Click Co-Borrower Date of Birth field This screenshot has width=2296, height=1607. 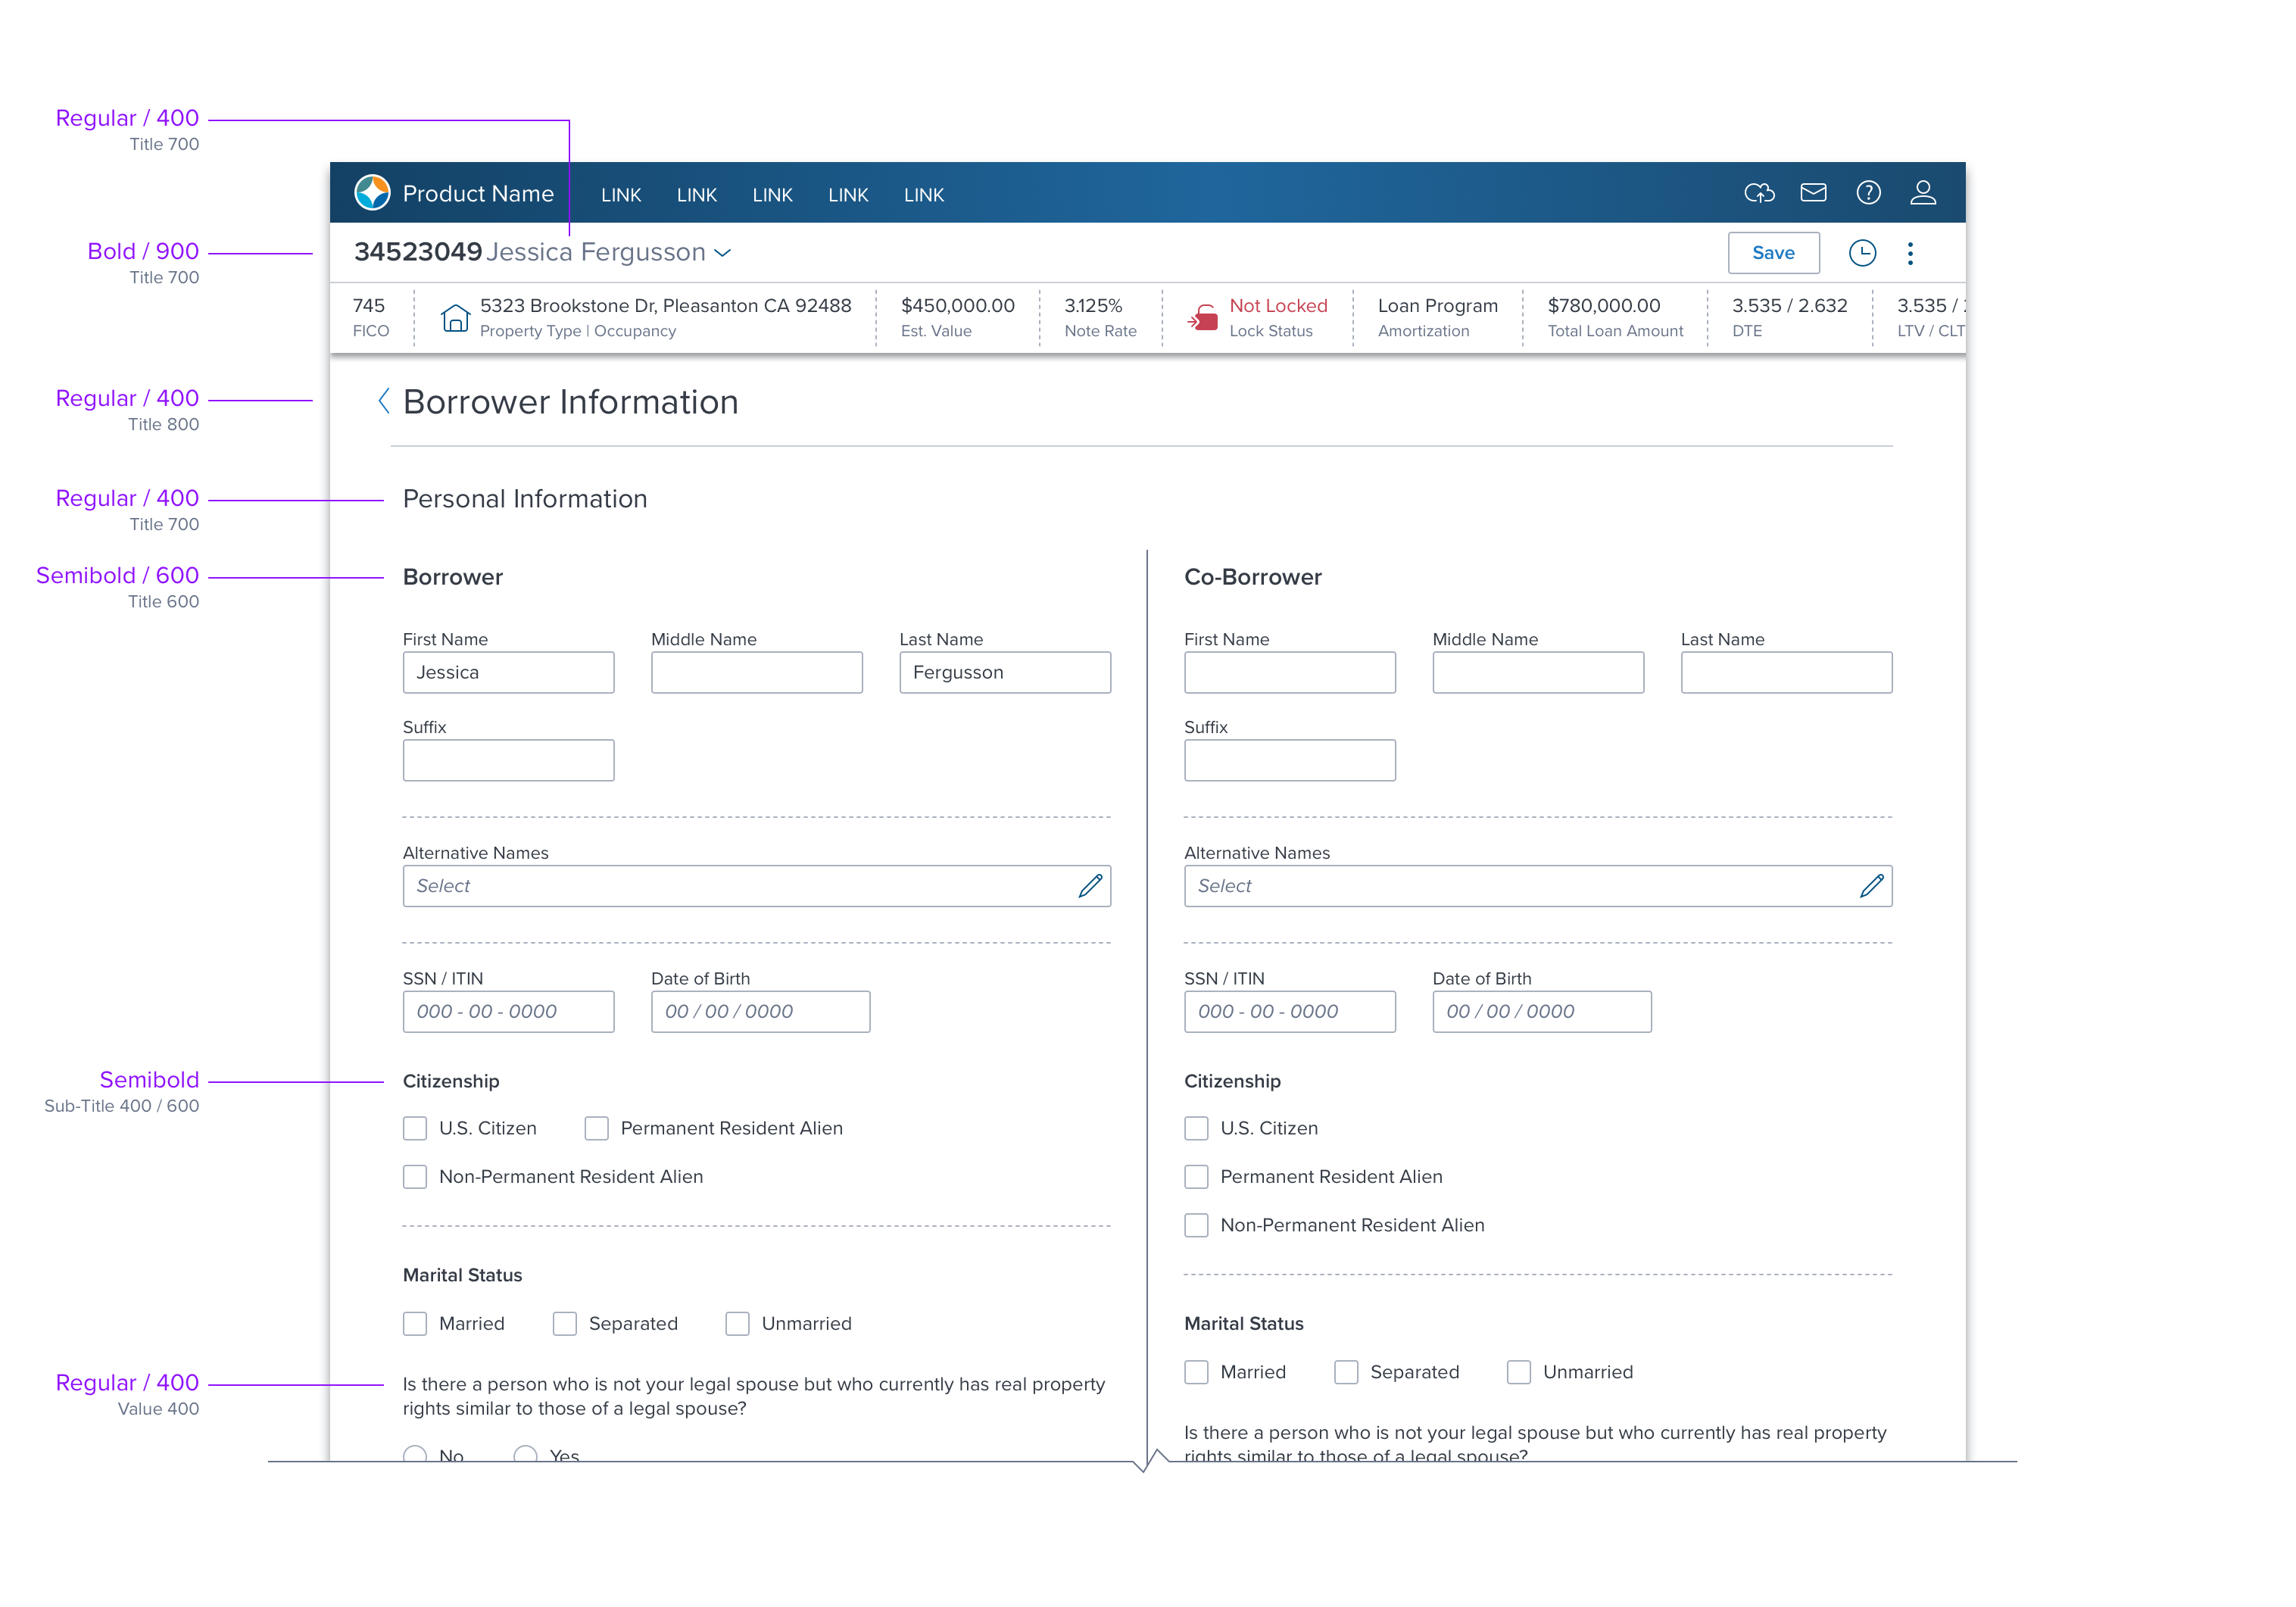(x=1542, y=1012)
